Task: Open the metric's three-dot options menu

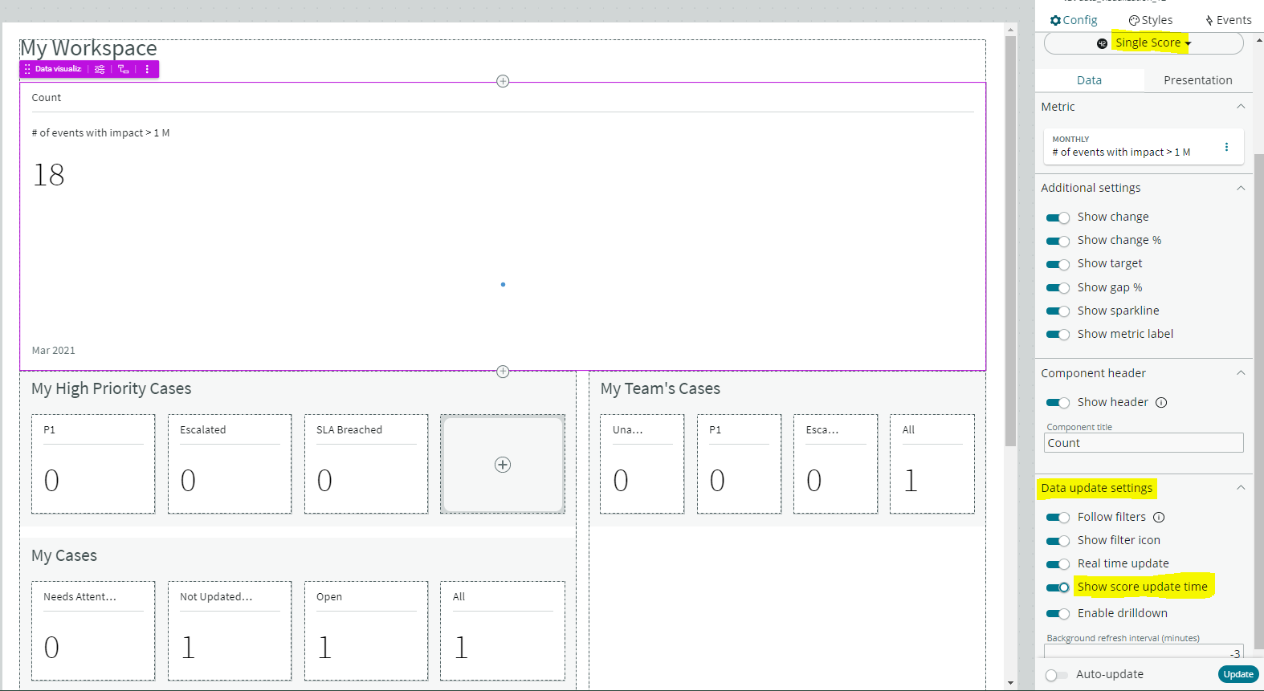Action: pos(1226,147)
